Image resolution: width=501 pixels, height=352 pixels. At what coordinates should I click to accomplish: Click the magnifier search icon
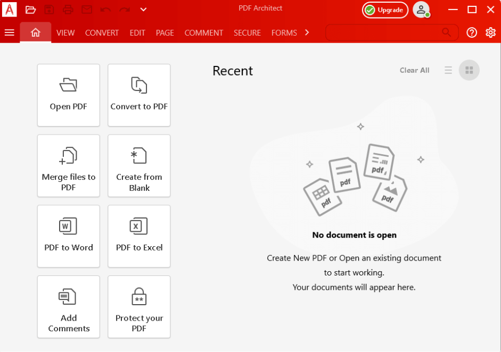tap(446, 32)
